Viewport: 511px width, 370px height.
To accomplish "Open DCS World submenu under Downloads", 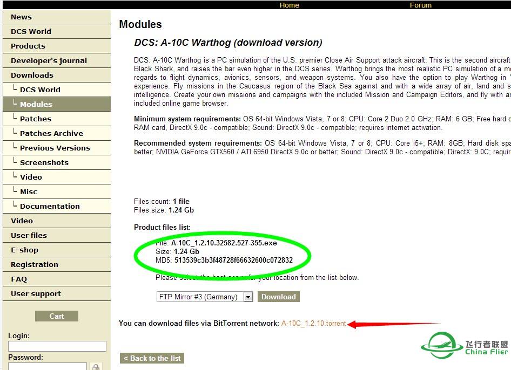I will (x=56, y=90).
